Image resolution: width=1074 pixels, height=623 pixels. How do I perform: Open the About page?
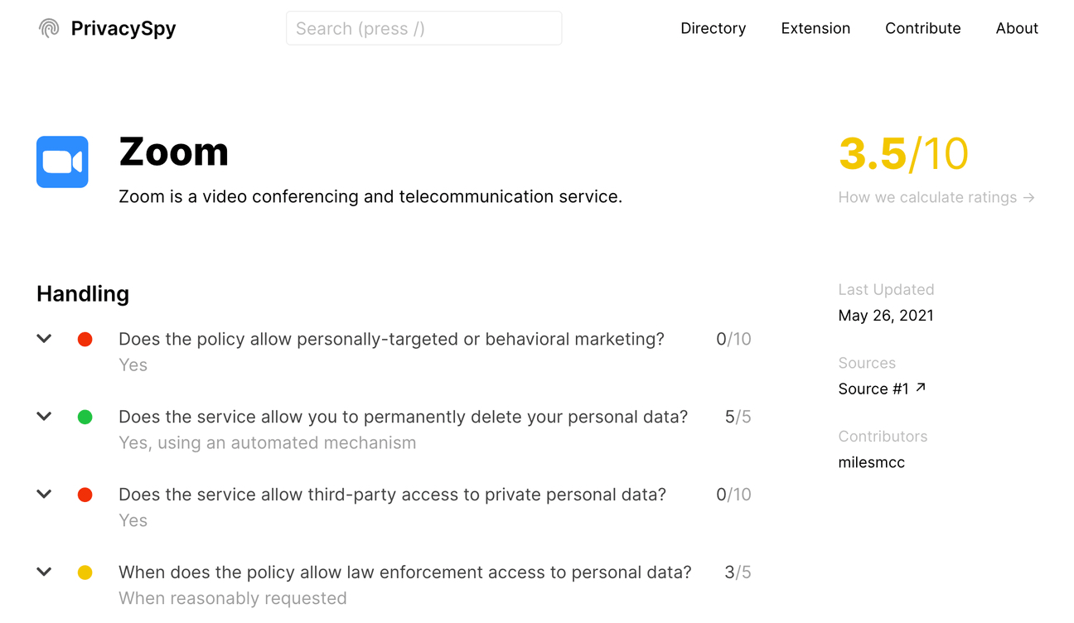coord(1017,28)
